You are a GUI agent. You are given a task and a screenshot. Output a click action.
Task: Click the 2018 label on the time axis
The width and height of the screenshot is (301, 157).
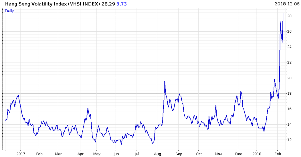pos(256,153)
